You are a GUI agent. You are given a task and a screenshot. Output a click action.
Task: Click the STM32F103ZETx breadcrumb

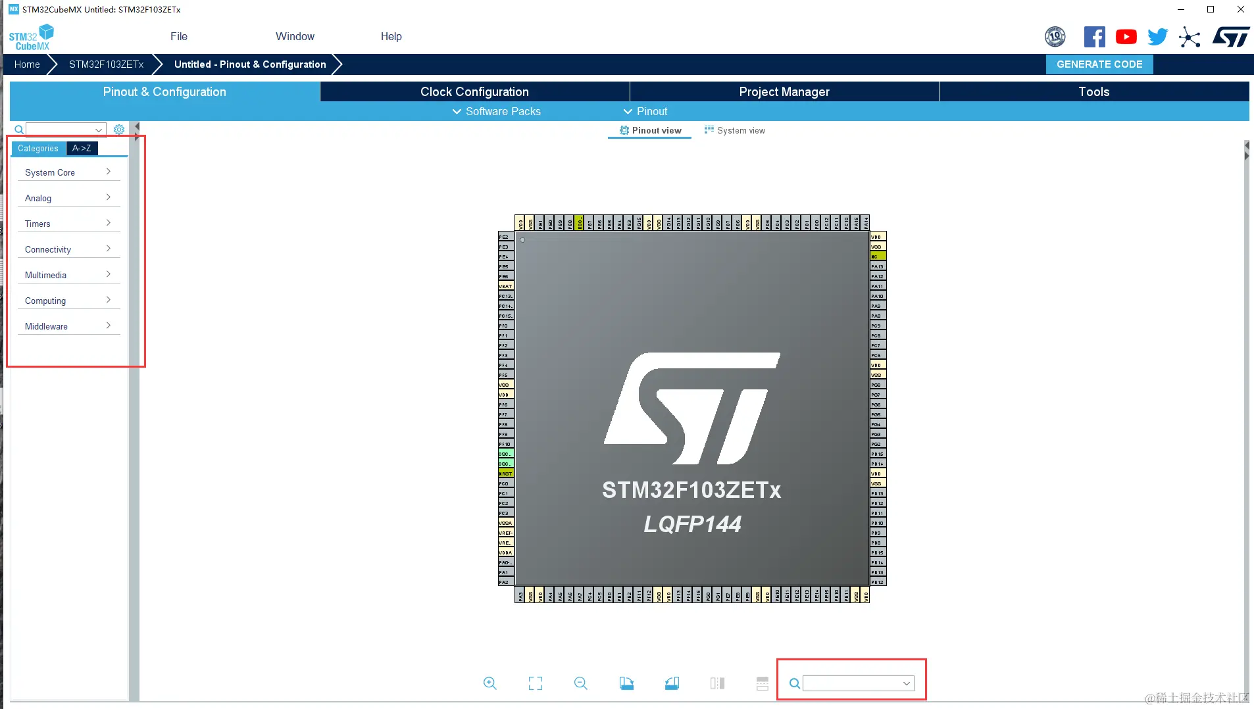point(106,64)
